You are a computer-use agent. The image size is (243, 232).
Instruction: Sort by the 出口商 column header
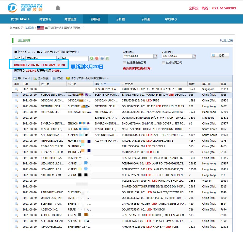point(80,84)
